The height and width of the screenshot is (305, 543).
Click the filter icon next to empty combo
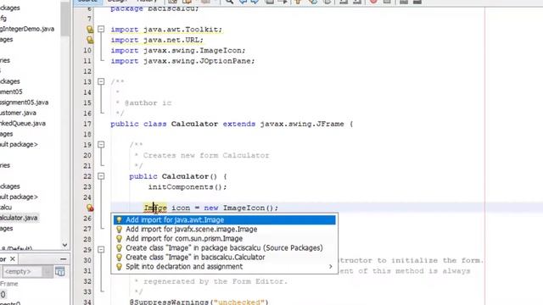60,272
